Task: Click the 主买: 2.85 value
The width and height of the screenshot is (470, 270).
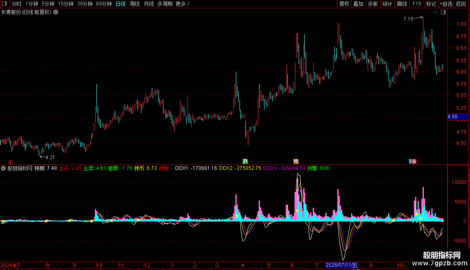Action: (70, 168)
